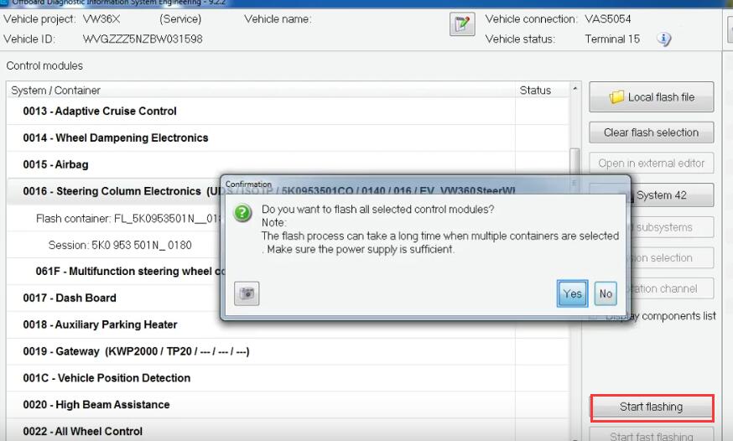Select 0019 - Gateway module entry

[136, 351]
